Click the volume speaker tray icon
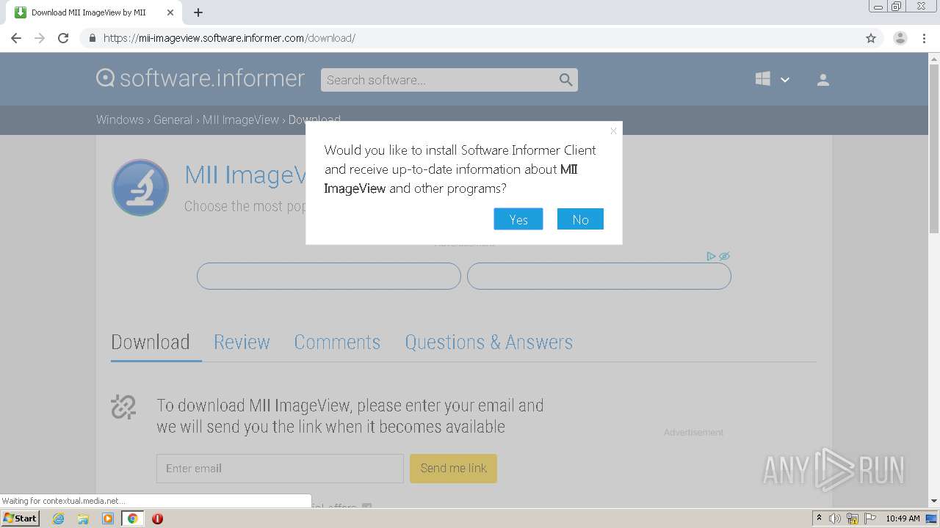The width and height of the screenshot is (940, 528). [835, 518]
